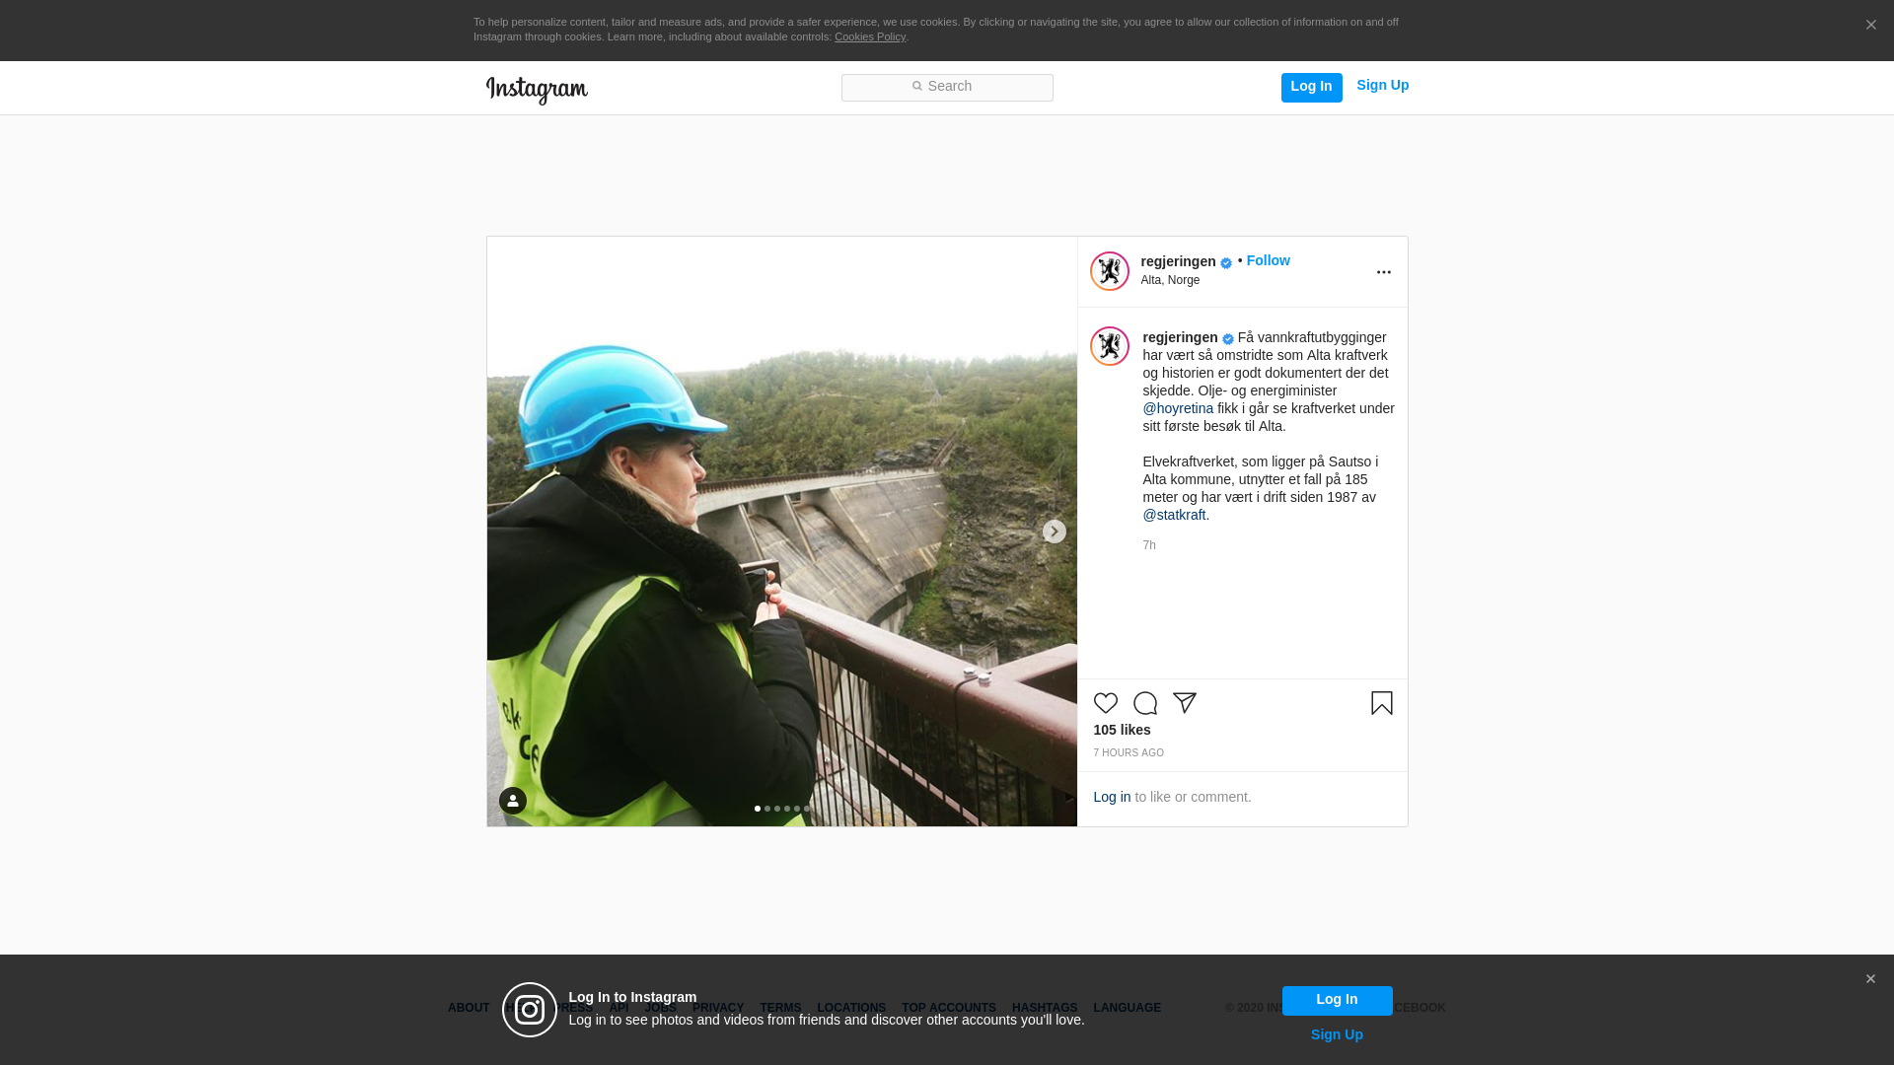The width and height of the screenshot is (1894, 1065).
Task: Click the Instagram logo in the header
Action: [x=537, y=90]
